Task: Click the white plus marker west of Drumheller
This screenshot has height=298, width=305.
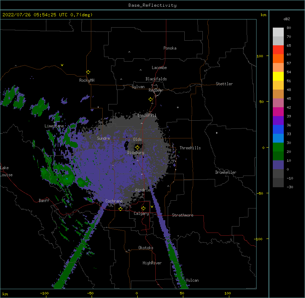Action: coord(217,133)
